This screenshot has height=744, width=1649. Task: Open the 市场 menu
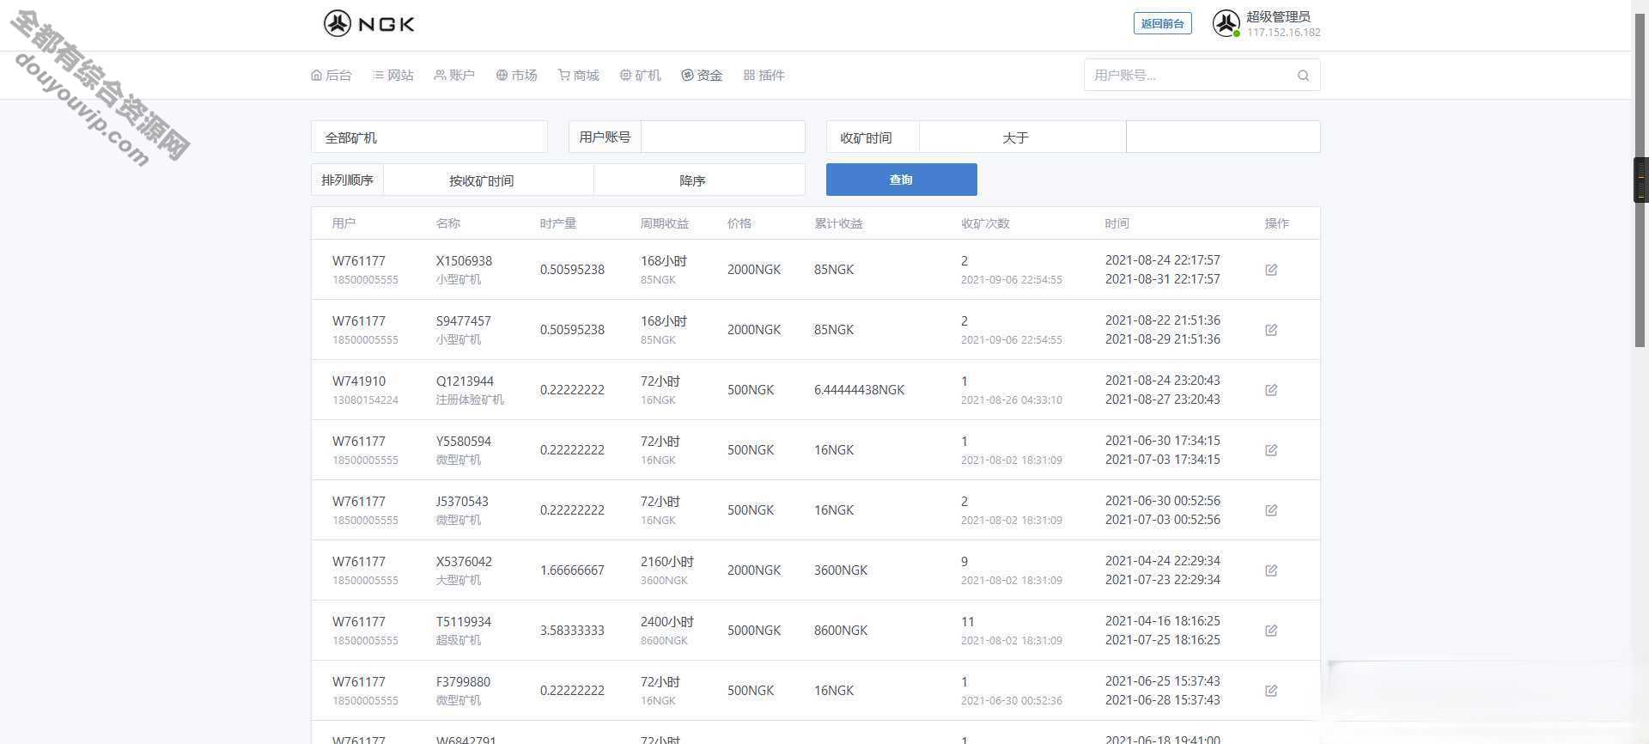tap(517, 76)
